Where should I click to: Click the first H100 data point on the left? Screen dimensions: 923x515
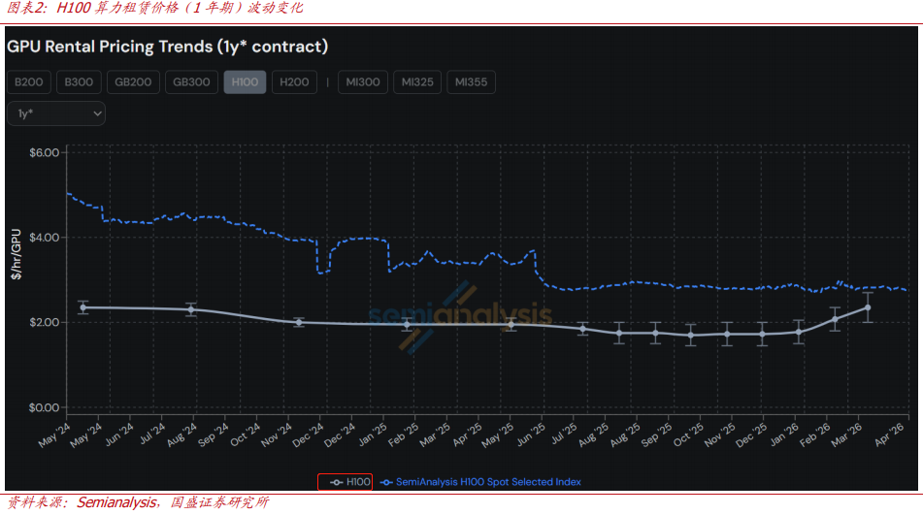[83, 307]
